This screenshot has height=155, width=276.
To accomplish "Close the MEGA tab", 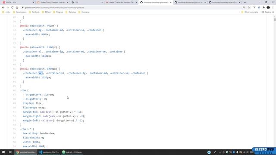I will pyautogui.click(x=33, y=3).
